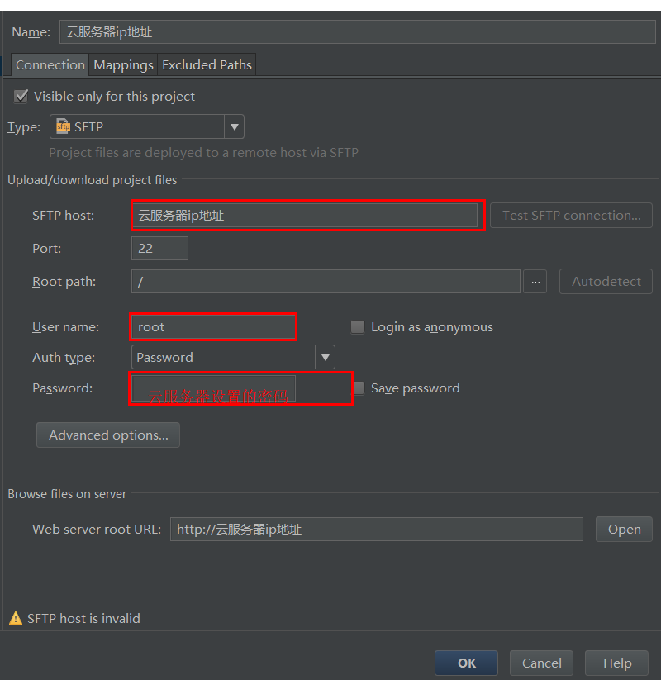661x680 pixels.
Task: Click the warning icon beside SFTP host is invalid
Action: pyautogui.click(x=16, y=618)
